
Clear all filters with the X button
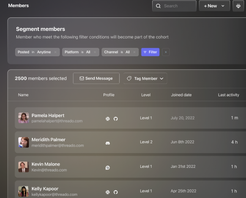166,52
